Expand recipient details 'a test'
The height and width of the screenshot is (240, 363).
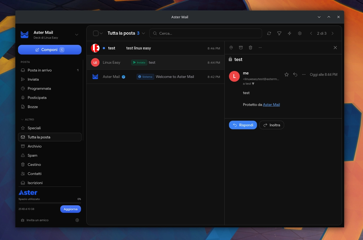pos(249,84)
